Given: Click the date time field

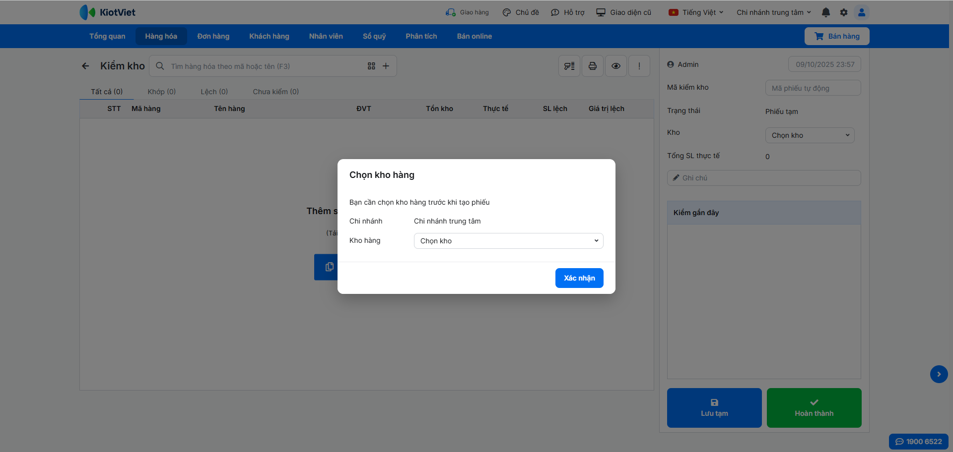Looking at the screenshot, I should (x=824, y=64).
